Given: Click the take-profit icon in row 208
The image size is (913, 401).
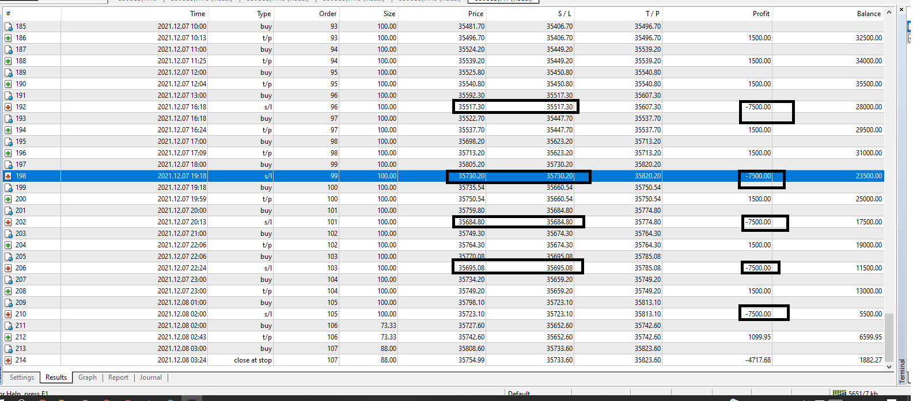Looking at the screenshot, I should [8, 291].
